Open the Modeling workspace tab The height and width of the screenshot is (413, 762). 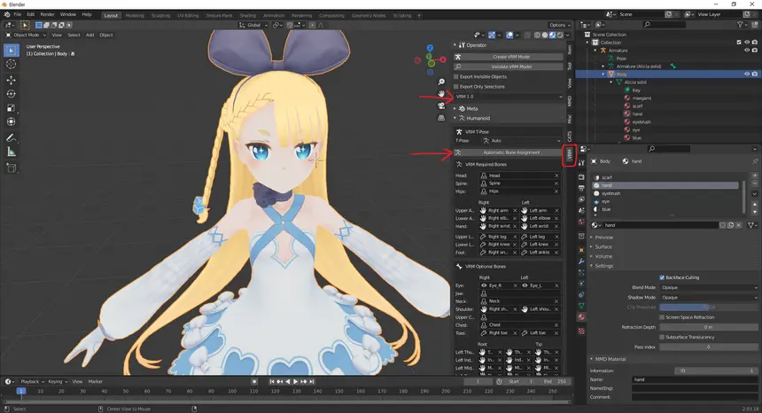[135, 16]
